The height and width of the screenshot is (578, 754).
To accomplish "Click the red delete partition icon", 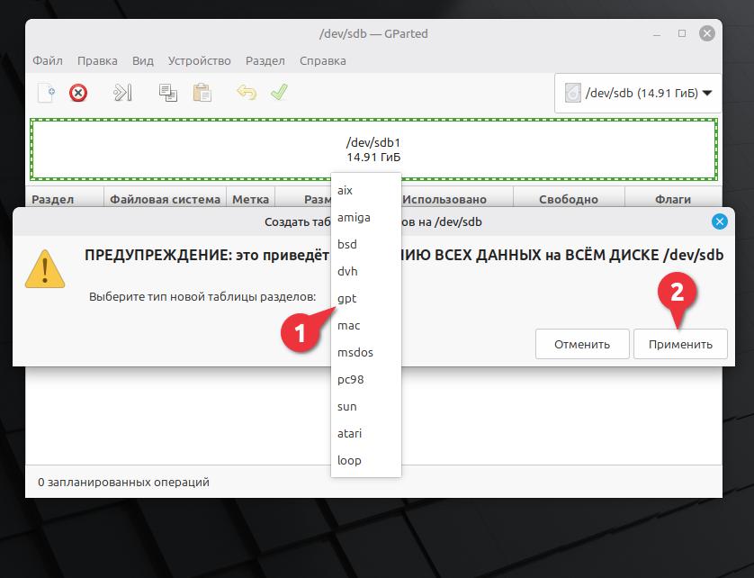I will coord(78,93).
